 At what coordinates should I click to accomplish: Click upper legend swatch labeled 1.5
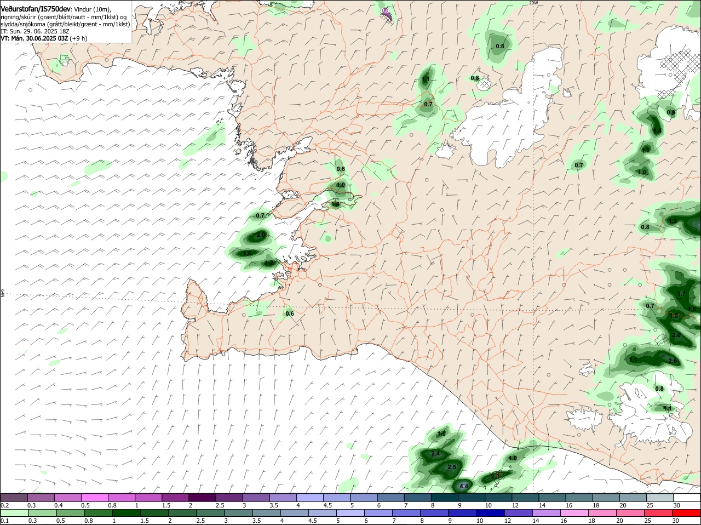175,498
